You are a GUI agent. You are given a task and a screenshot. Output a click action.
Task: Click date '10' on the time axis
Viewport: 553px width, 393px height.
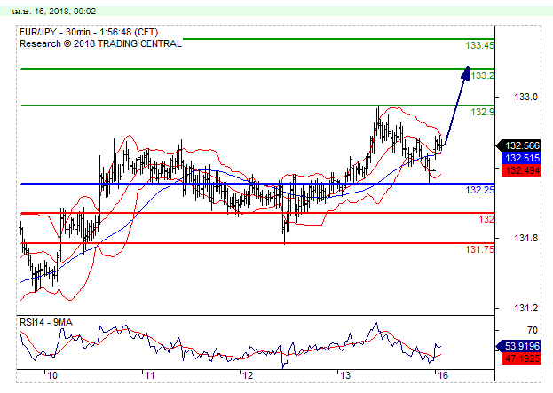coord(52,375)
